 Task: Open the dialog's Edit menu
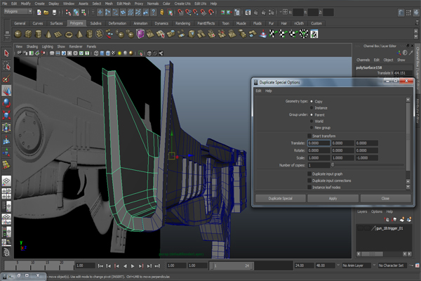coord(258,91)
